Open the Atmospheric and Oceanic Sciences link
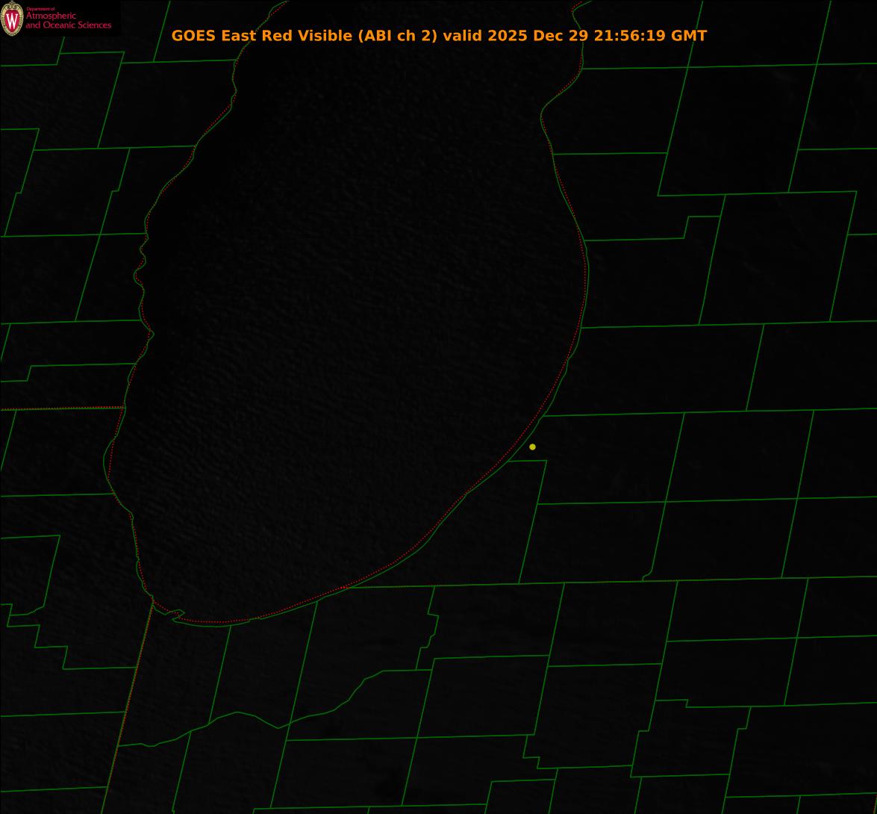This screenshot has width=877, height=814. (68, 21)
